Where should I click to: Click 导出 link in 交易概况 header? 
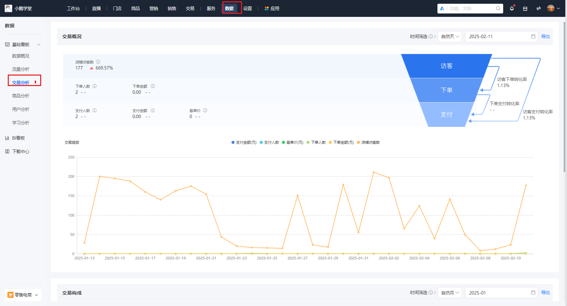tap(545, 36)
